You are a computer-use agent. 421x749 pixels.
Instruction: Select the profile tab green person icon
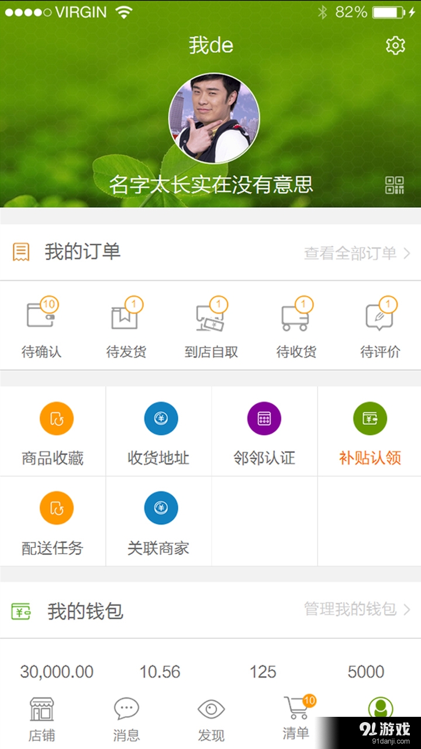click(381, 707)
